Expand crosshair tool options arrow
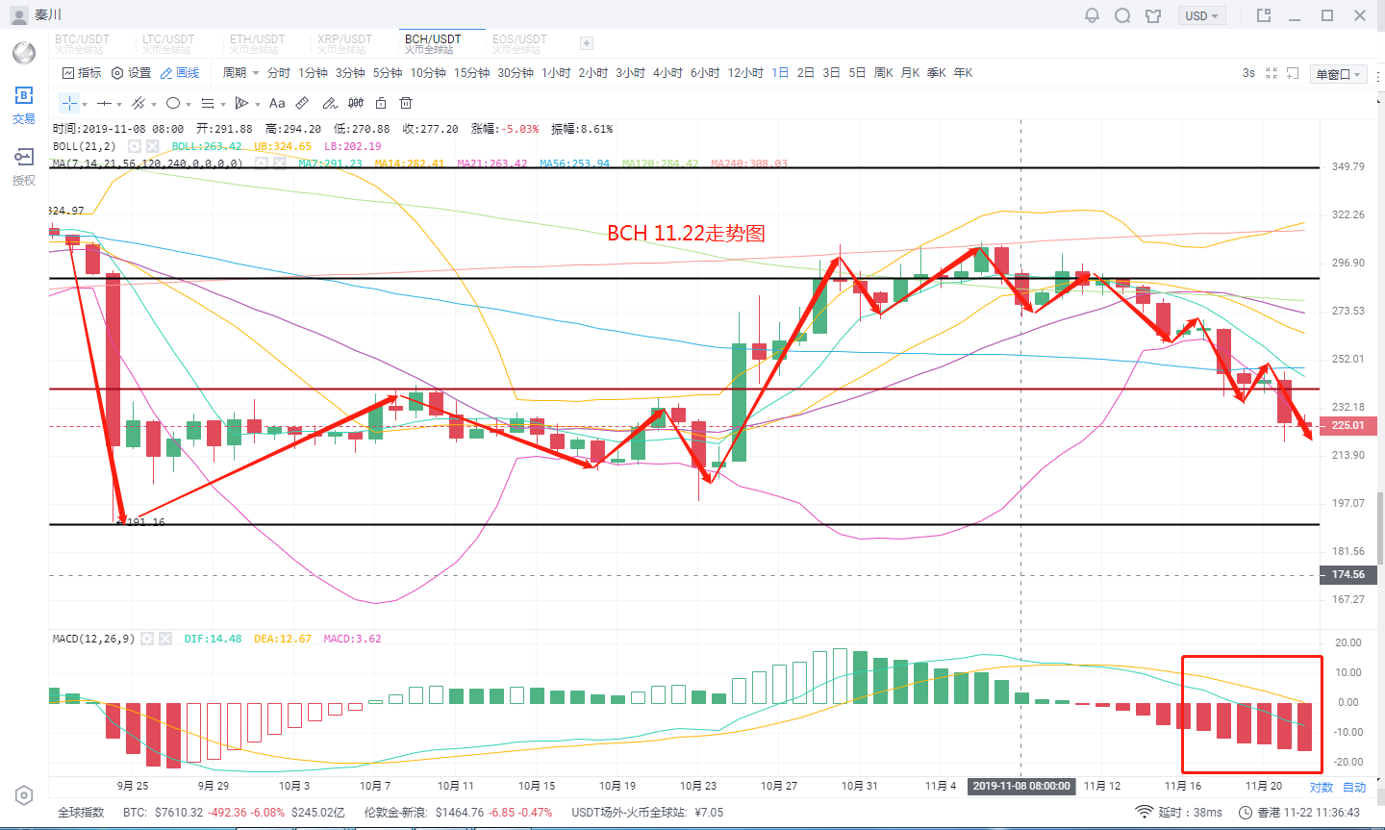1385x830 pixels. pyautogui.click(x=85, y=104)
